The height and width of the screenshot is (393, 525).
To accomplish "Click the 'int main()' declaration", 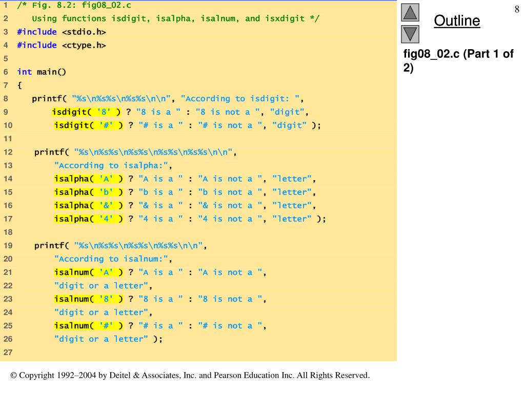I will pos(42,72).
